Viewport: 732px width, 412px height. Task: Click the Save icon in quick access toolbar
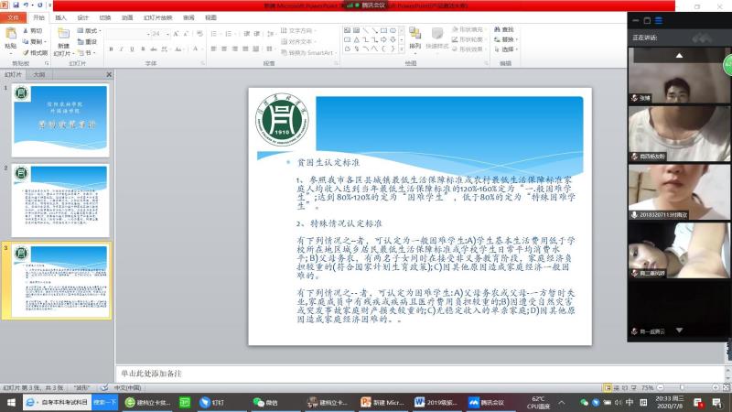pyautogui.click(x=16, y=5)
